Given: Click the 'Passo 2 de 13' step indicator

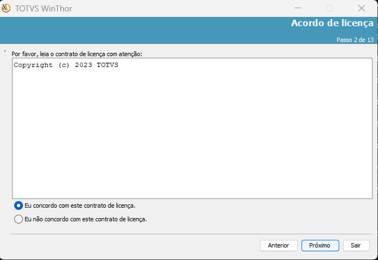Looking at the screenshot, I should click(x=355, y=40).
